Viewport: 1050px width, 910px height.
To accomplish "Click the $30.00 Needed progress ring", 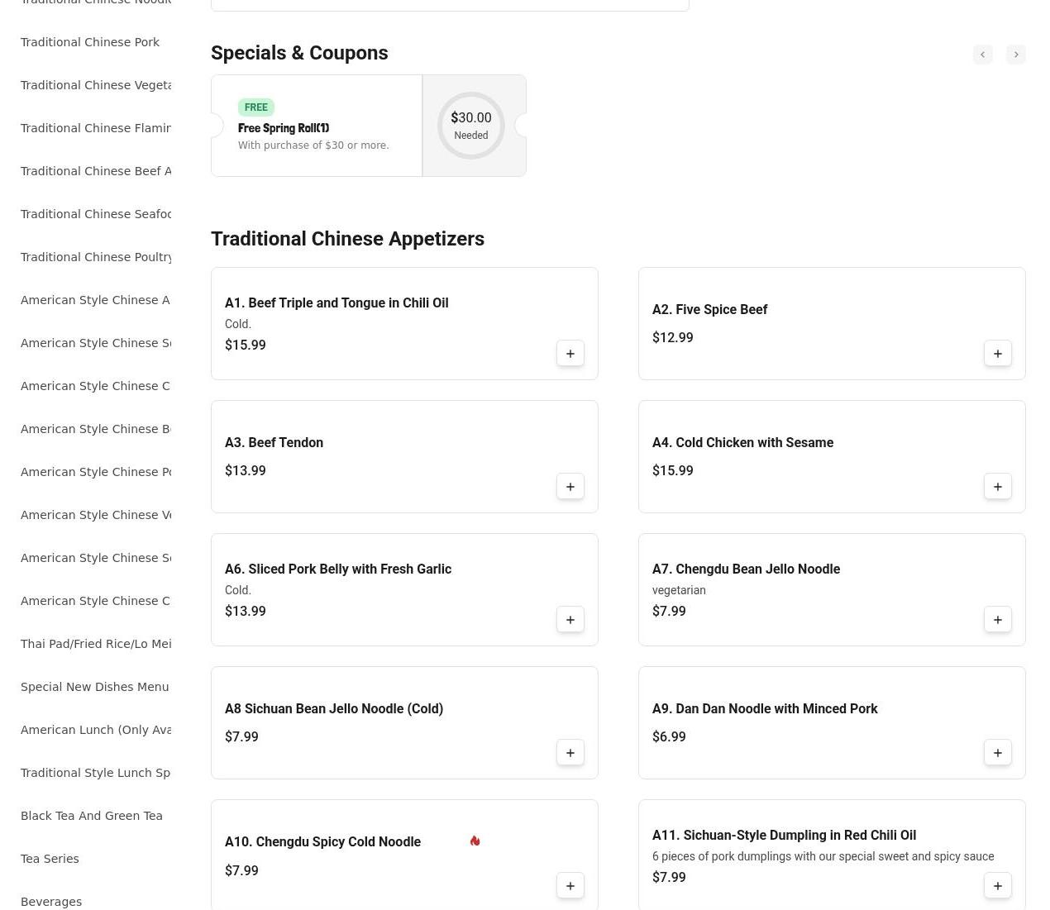I will coord(471,126).
